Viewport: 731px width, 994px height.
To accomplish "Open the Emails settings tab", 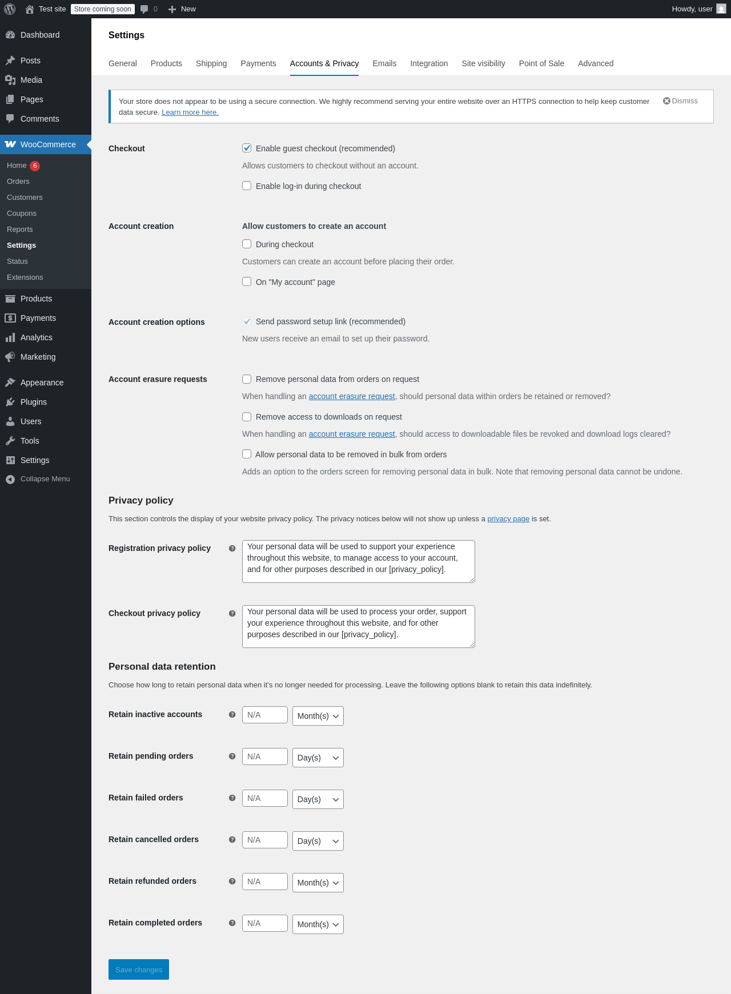I will [x=384, y=63].
